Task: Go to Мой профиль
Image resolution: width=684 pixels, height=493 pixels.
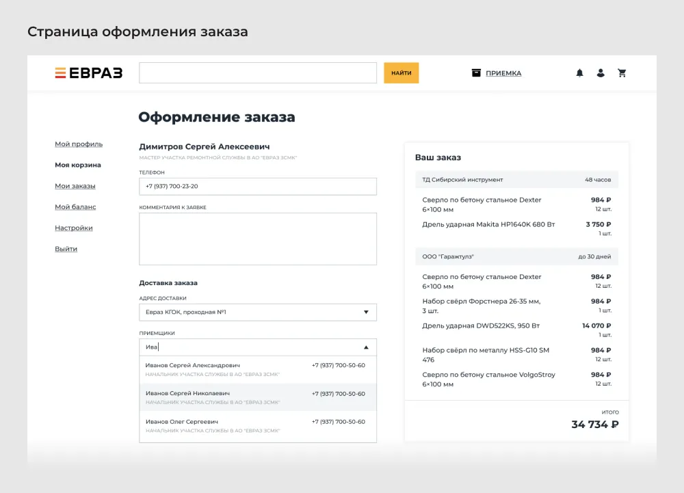Action: [x=77, y=144]
